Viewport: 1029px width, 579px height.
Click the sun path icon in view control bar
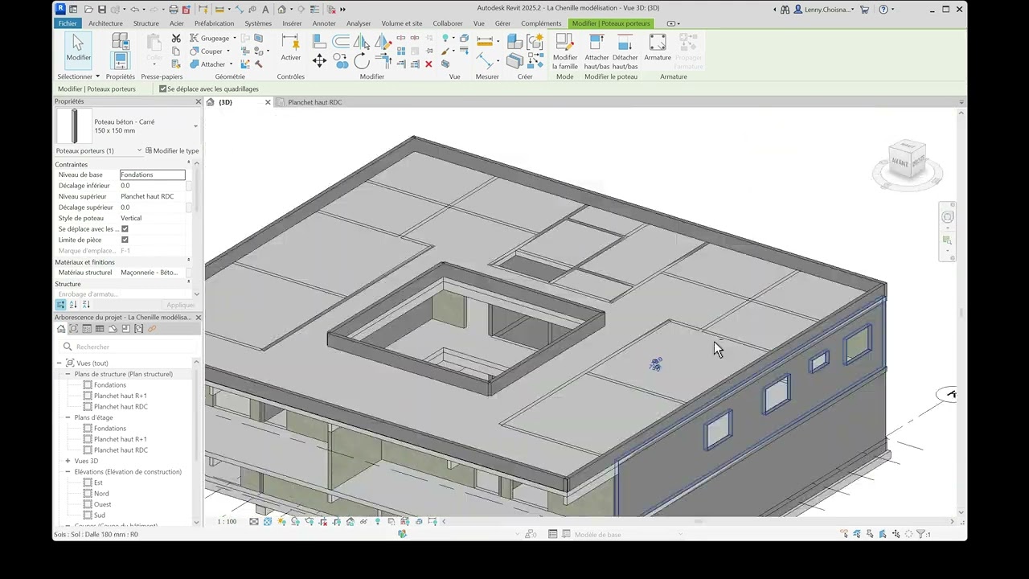click(281, 522)
